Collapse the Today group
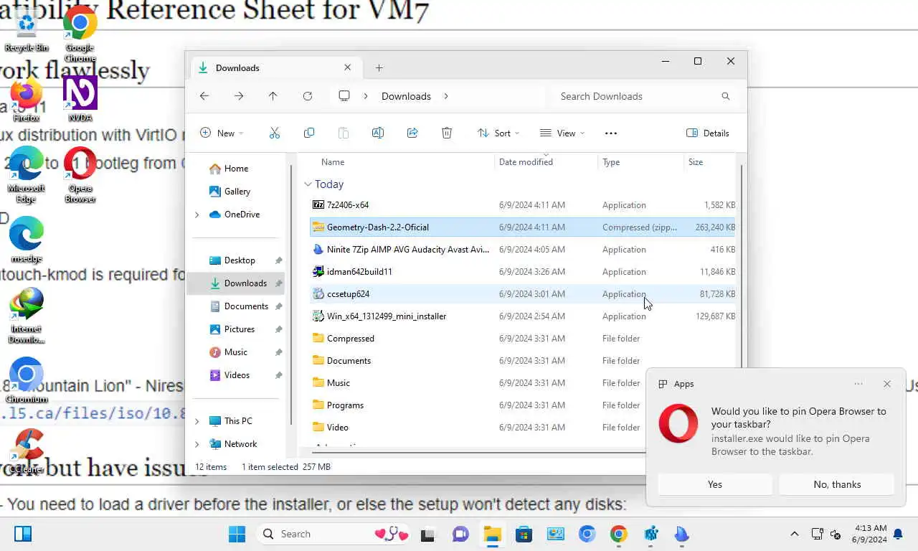 click(x=308, y=184)
